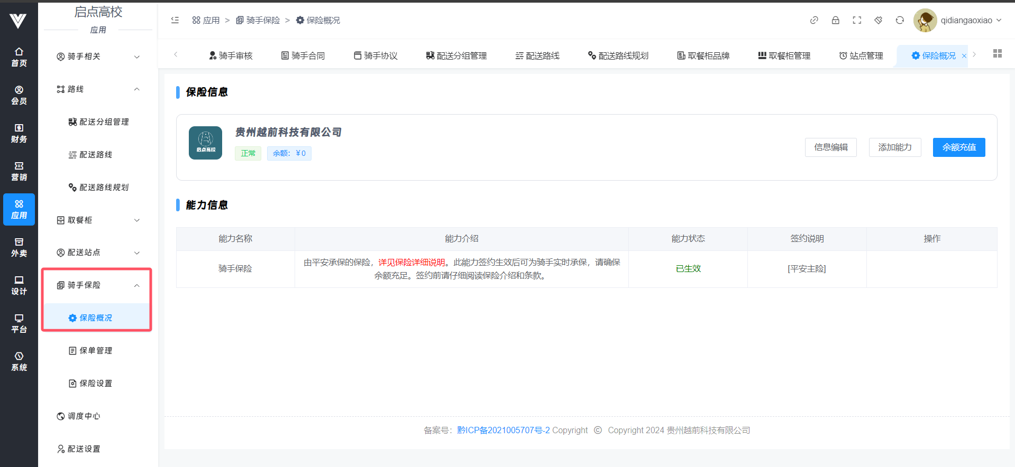Expand the 骑手相关 menu group
Screen dimensions: 1015x467
pos(98,57)
